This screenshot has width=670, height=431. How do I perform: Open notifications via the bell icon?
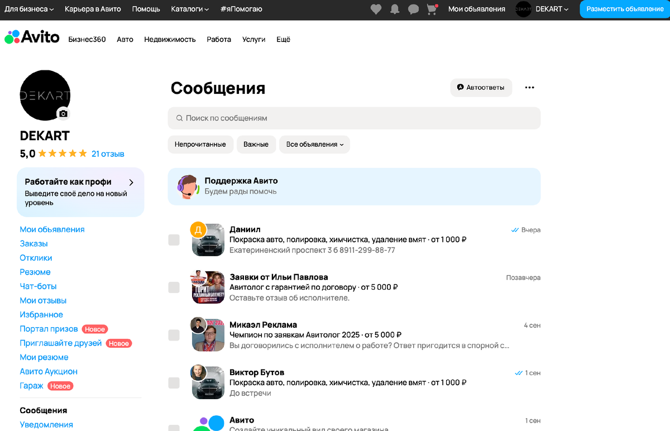tap(394, 9)
